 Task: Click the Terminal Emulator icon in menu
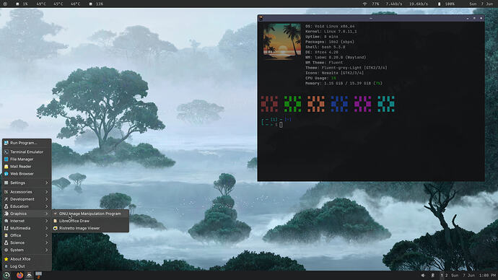(x=6, y=152)
